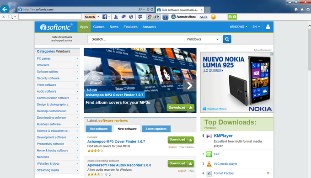Image resolution: width=311 pixels, height=178 pixels.
Task: Click the football badge toolbar icon
Action: click(x=166, y=17)
